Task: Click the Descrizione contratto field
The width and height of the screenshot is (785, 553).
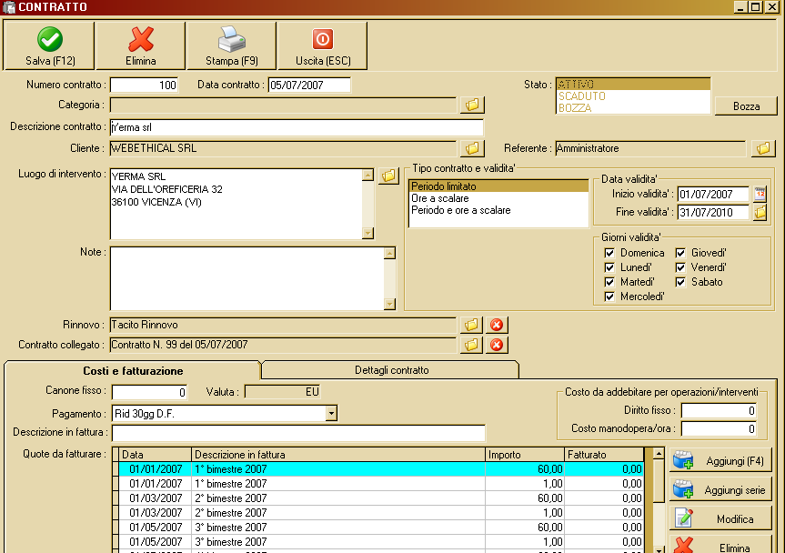Action: pos(297,127)
